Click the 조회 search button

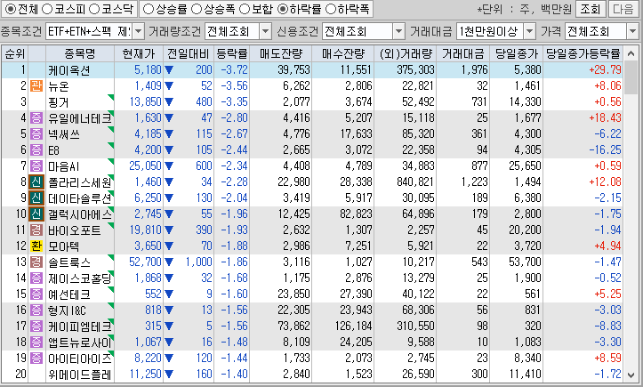tap(591, 9)
